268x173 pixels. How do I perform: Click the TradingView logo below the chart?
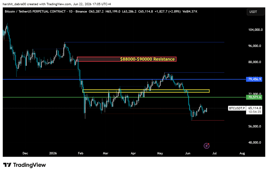click(x=24, y=165)
